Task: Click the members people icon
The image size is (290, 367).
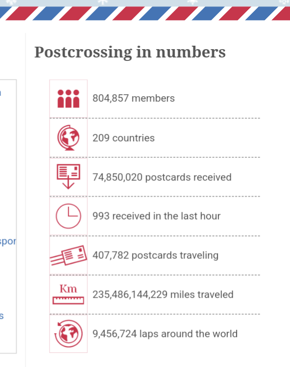Action: click(68, 99)
